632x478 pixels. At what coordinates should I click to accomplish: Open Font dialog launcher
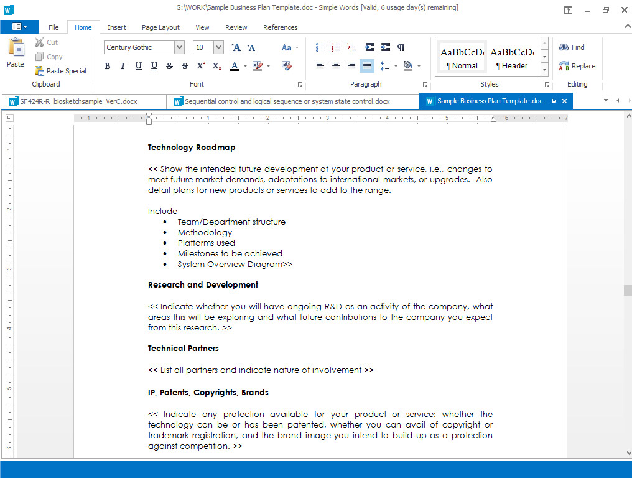tap(300, 84)
